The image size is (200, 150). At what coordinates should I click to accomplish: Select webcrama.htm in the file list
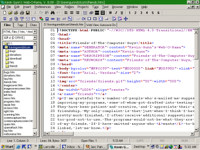pos(12,134)
